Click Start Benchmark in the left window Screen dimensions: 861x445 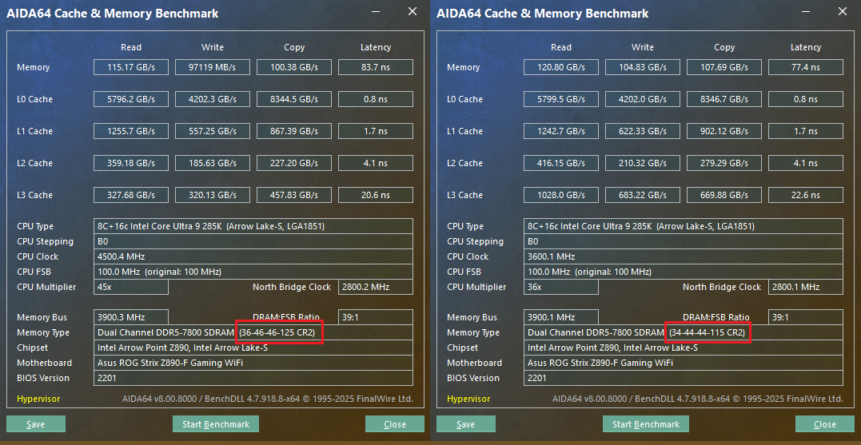216,424
